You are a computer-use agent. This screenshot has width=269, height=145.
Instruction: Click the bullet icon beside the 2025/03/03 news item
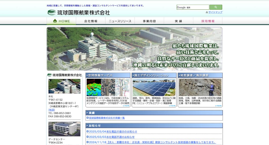click(x=87, y=137)
